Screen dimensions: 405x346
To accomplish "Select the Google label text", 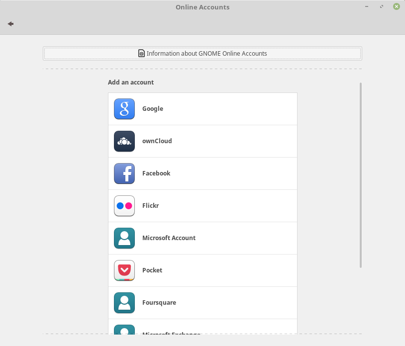I will (153, 109).
